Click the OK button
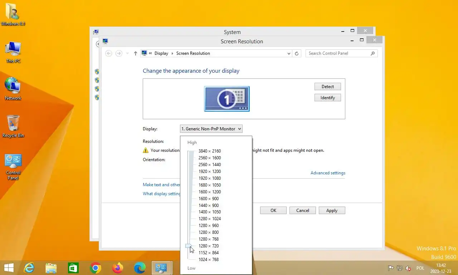The image size is (458, 275). point(273,211)
